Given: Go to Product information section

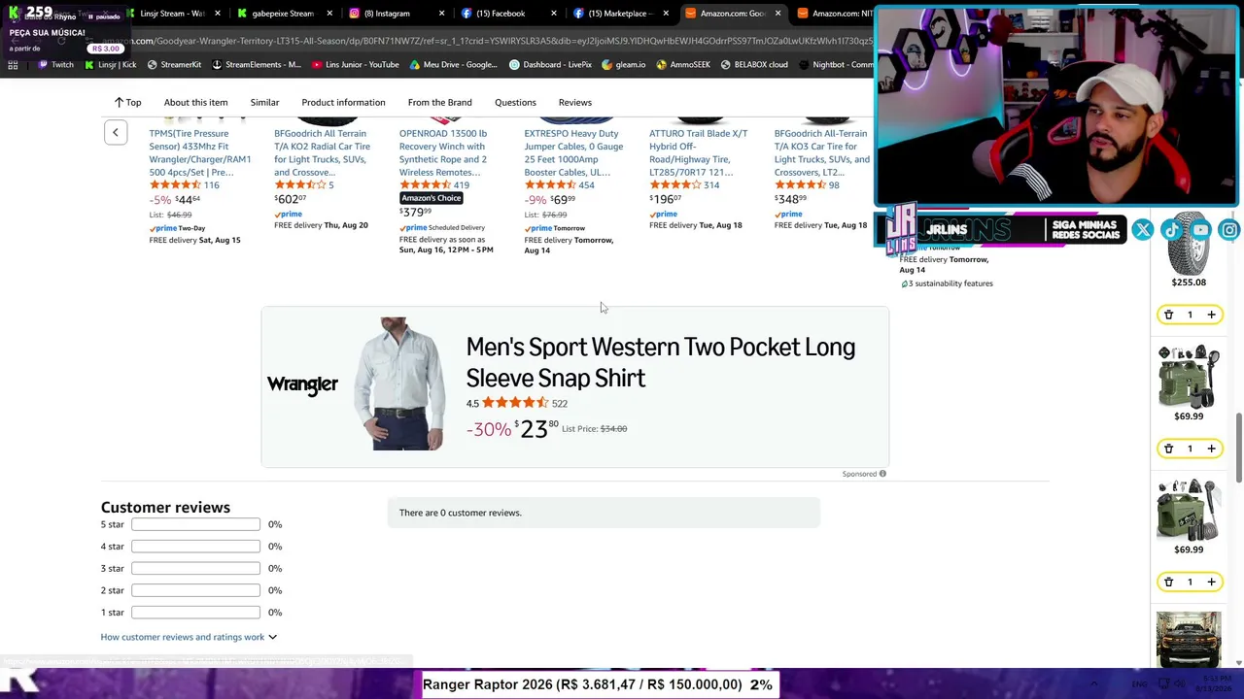Looking at the screenshot, I should 343,102.
